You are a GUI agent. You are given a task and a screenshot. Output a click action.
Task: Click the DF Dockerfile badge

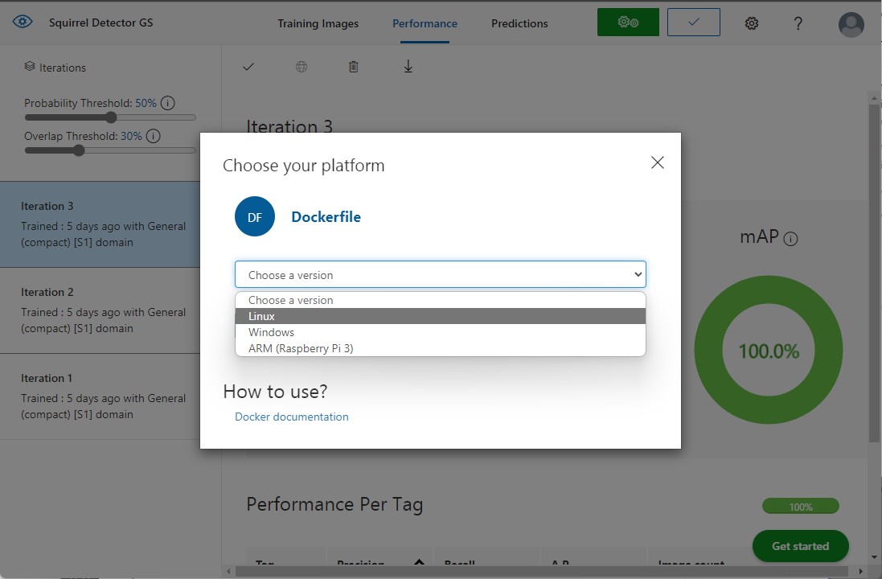click(x=255, y=216)
